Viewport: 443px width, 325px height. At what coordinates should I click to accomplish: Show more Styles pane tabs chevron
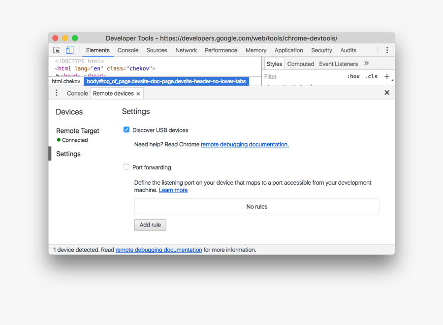click(x=366, y=64)
